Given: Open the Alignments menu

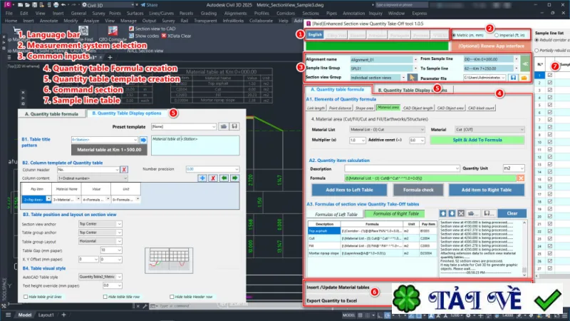Looking at the screenshot, I should 235,13.
